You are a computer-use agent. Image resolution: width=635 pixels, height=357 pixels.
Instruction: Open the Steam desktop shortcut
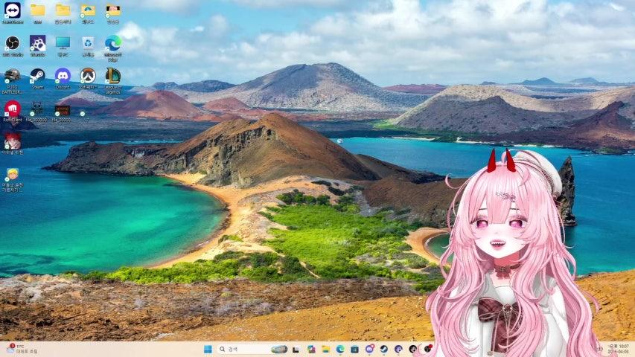tap(38, 79)
